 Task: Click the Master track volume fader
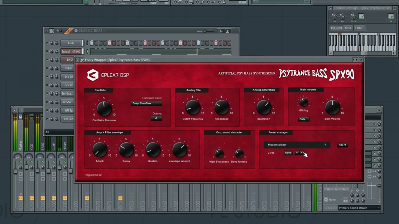(x=15, y=171)
